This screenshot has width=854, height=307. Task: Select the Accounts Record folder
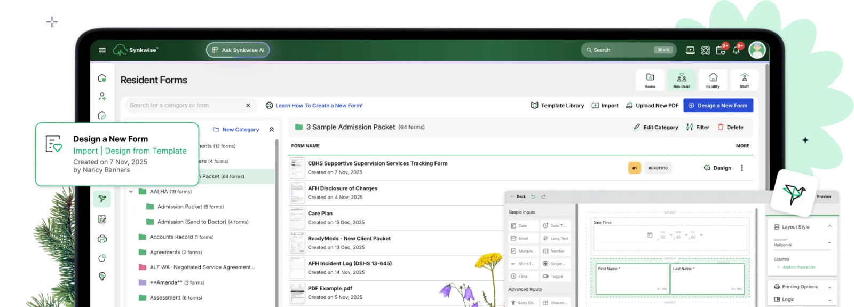point(176,237)
